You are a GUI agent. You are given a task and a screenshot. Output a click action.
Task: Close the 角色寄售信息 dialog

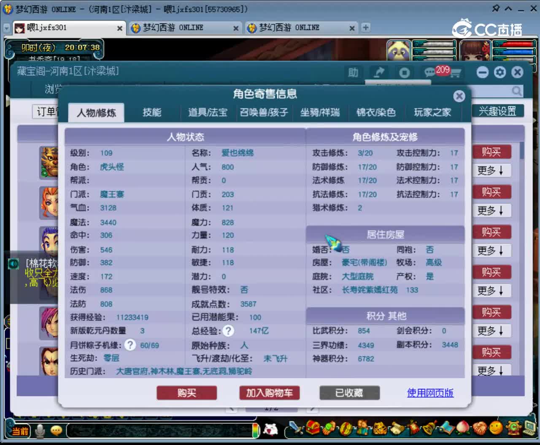click(459, 96)
